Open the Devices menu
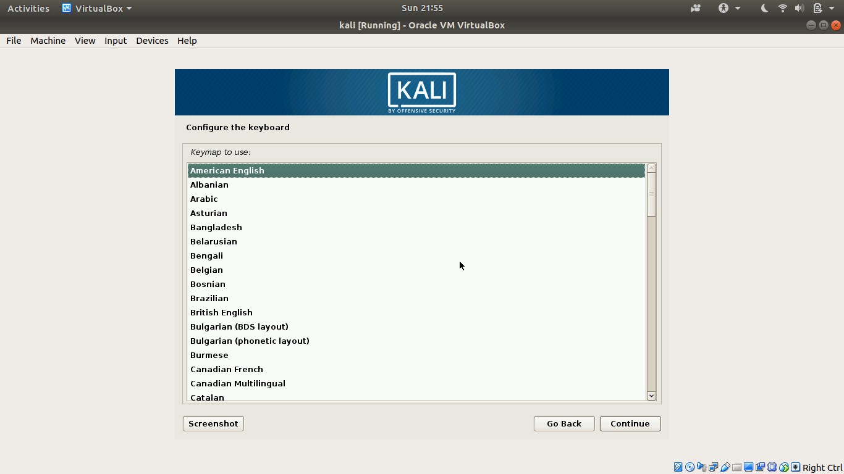Screen dimensions: 844x474 tap(152, 41)
